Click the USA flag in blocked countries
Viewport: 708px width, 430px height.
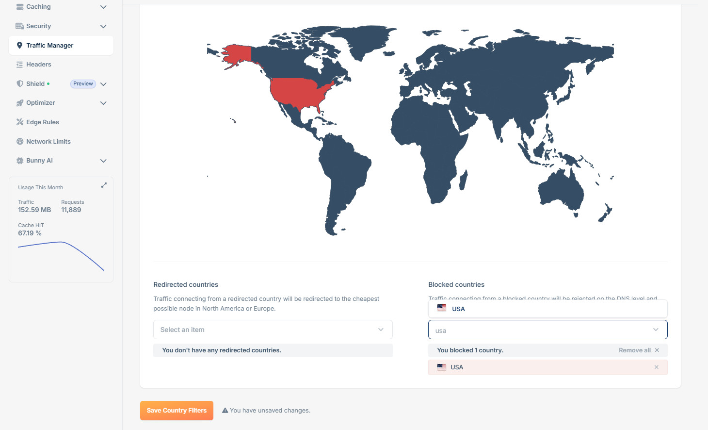(x=442, y=308)
